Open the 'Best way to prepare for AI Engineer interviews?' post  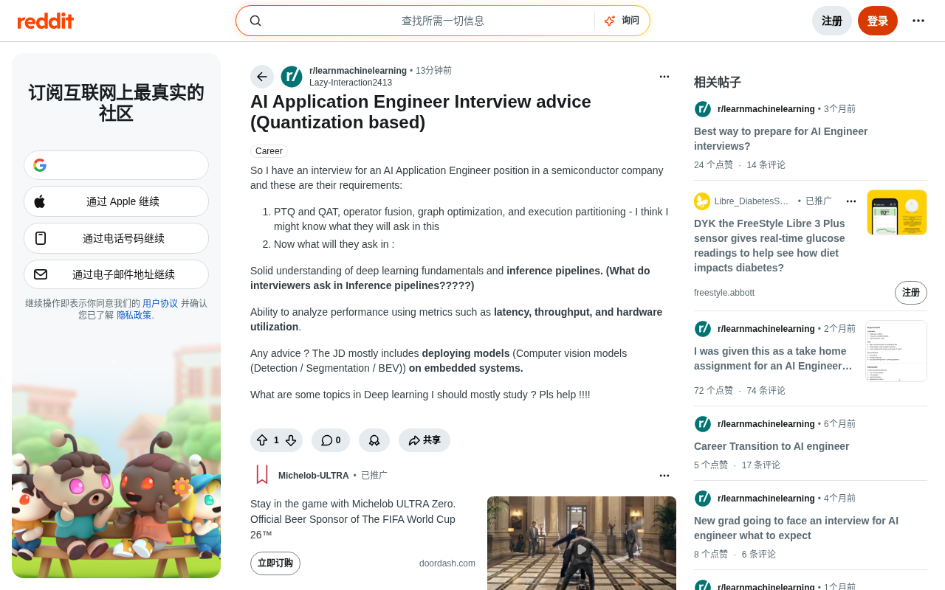[781, 139]
